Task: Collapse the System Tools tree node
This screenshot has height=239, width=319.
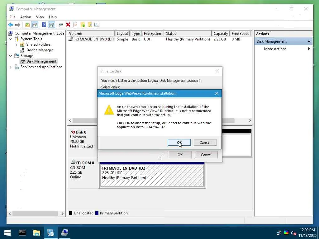Action: click(x=11, y=39)
